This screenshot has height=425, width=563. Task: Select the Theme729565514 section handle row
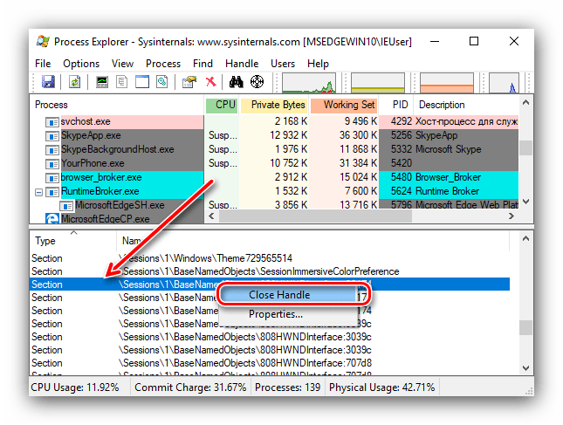tap(270, 258)
